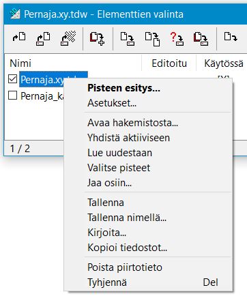Click the Editoitu column header
This screenshot has height=307, width=247.
(x=169, y=63)
